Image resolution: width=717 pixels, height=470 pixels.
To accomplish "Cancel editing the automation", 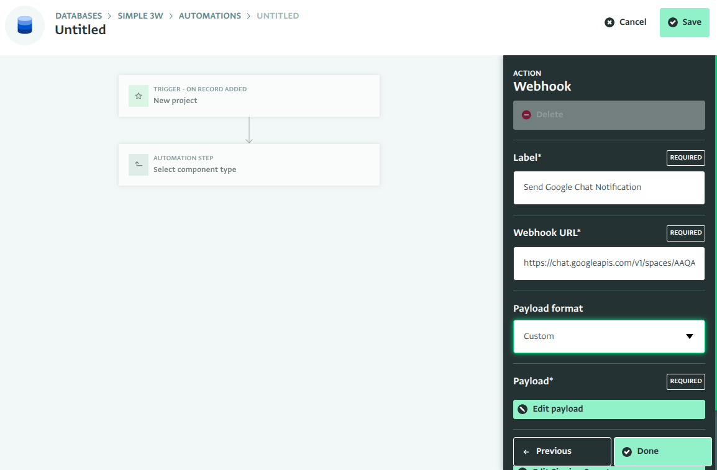I will tap(626, 22).
